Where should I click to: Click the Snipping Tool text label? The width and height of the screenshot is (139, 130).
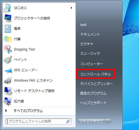pos(24,49)
